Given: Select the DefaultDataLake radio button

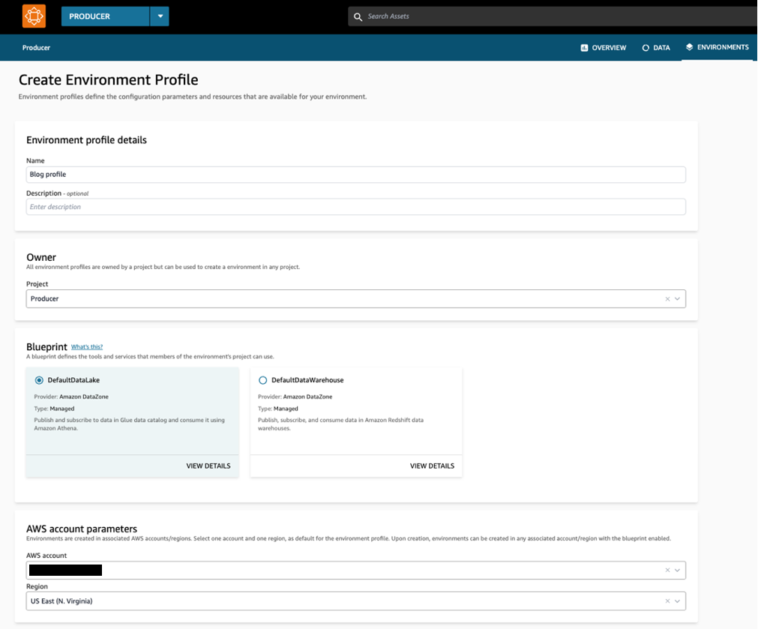Looking at the screenshot, I should coord(39,380).
